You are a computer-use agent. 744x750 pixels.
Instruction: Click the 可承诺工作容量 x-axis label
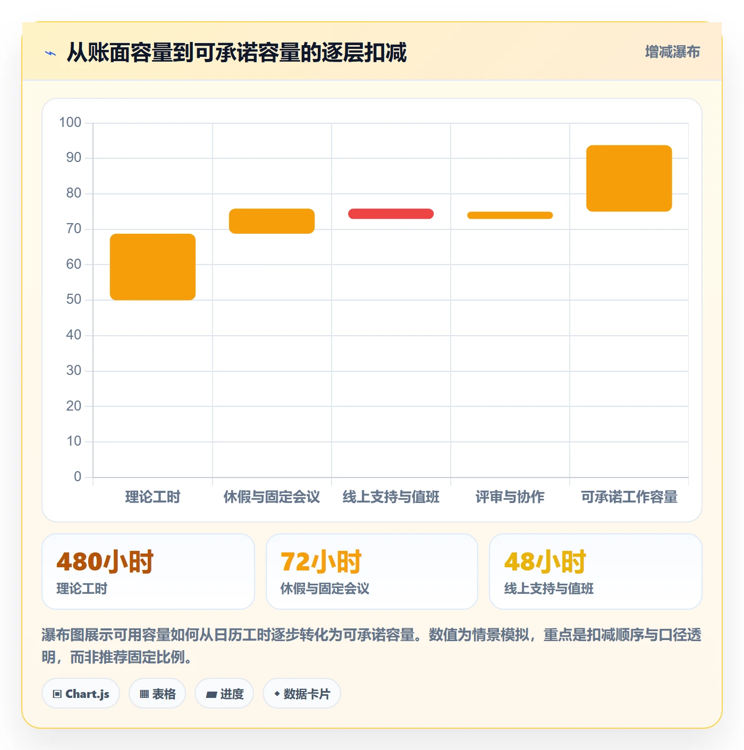(629, 497)
